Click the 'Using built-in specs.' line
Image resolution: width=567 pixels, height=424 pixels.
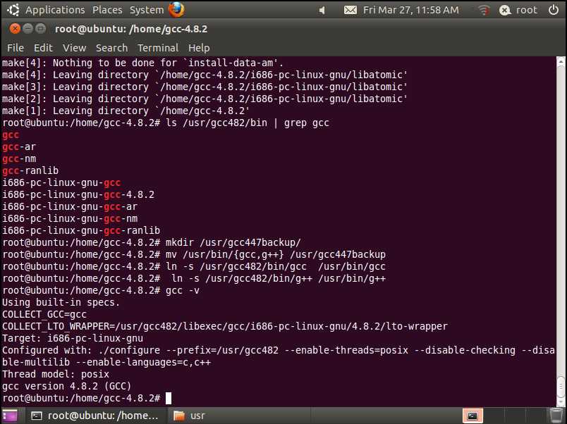61,302
